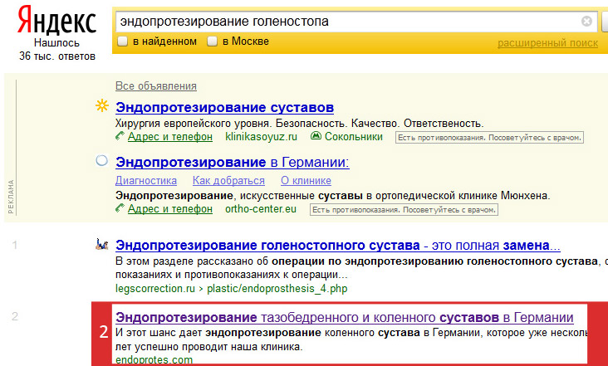Click the metro icon next to Сокольники
This screenshot has height=366, width=608.
pyautogui.click(x=316, y=136)
